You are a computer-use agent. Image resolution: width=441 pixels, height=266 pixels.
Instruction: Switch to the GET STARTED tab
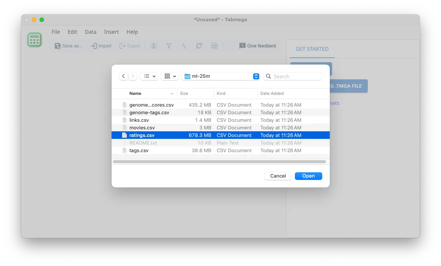coord(312,49)
